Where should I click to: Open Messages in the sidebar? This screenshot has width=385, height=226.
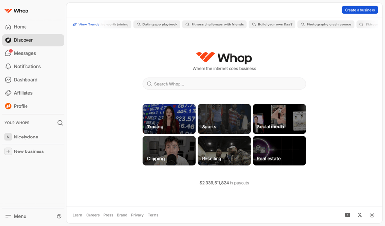tap(33, 53)
